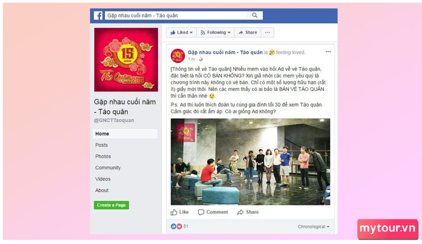
Task: Click the blue like reaction icon
Action: tap(174, 227)
